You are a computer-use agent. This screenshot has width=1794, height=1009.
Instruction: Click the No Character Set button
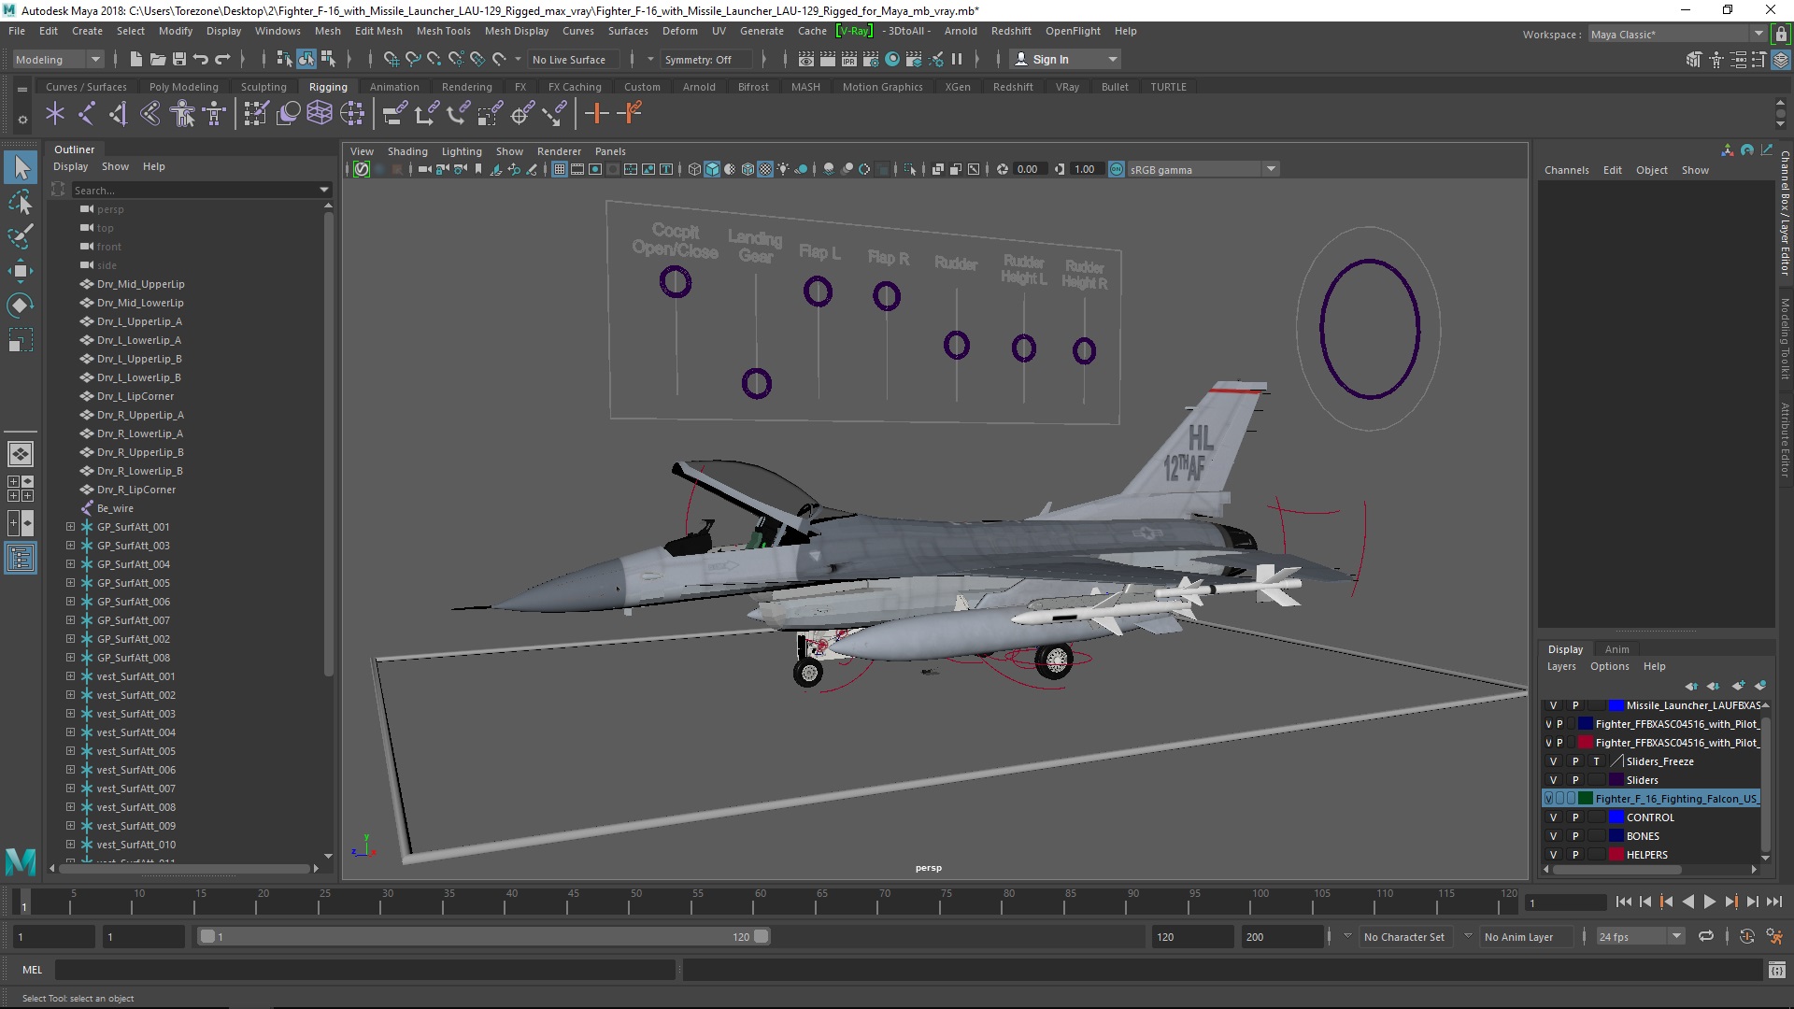[1403, 936]
